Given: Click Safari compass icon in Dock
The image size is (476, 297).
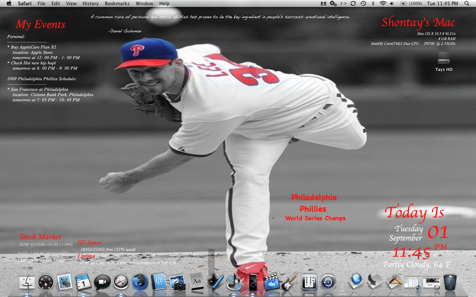Looking at the screenshot, I should (121, 282).
